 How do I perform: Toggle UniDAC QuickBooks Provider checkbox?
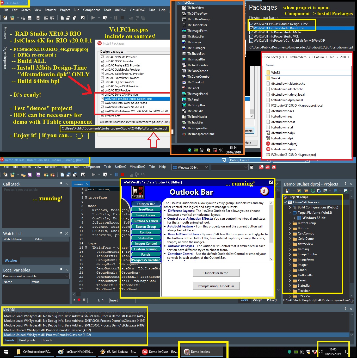pyautogui.click(x=102, y=70)
